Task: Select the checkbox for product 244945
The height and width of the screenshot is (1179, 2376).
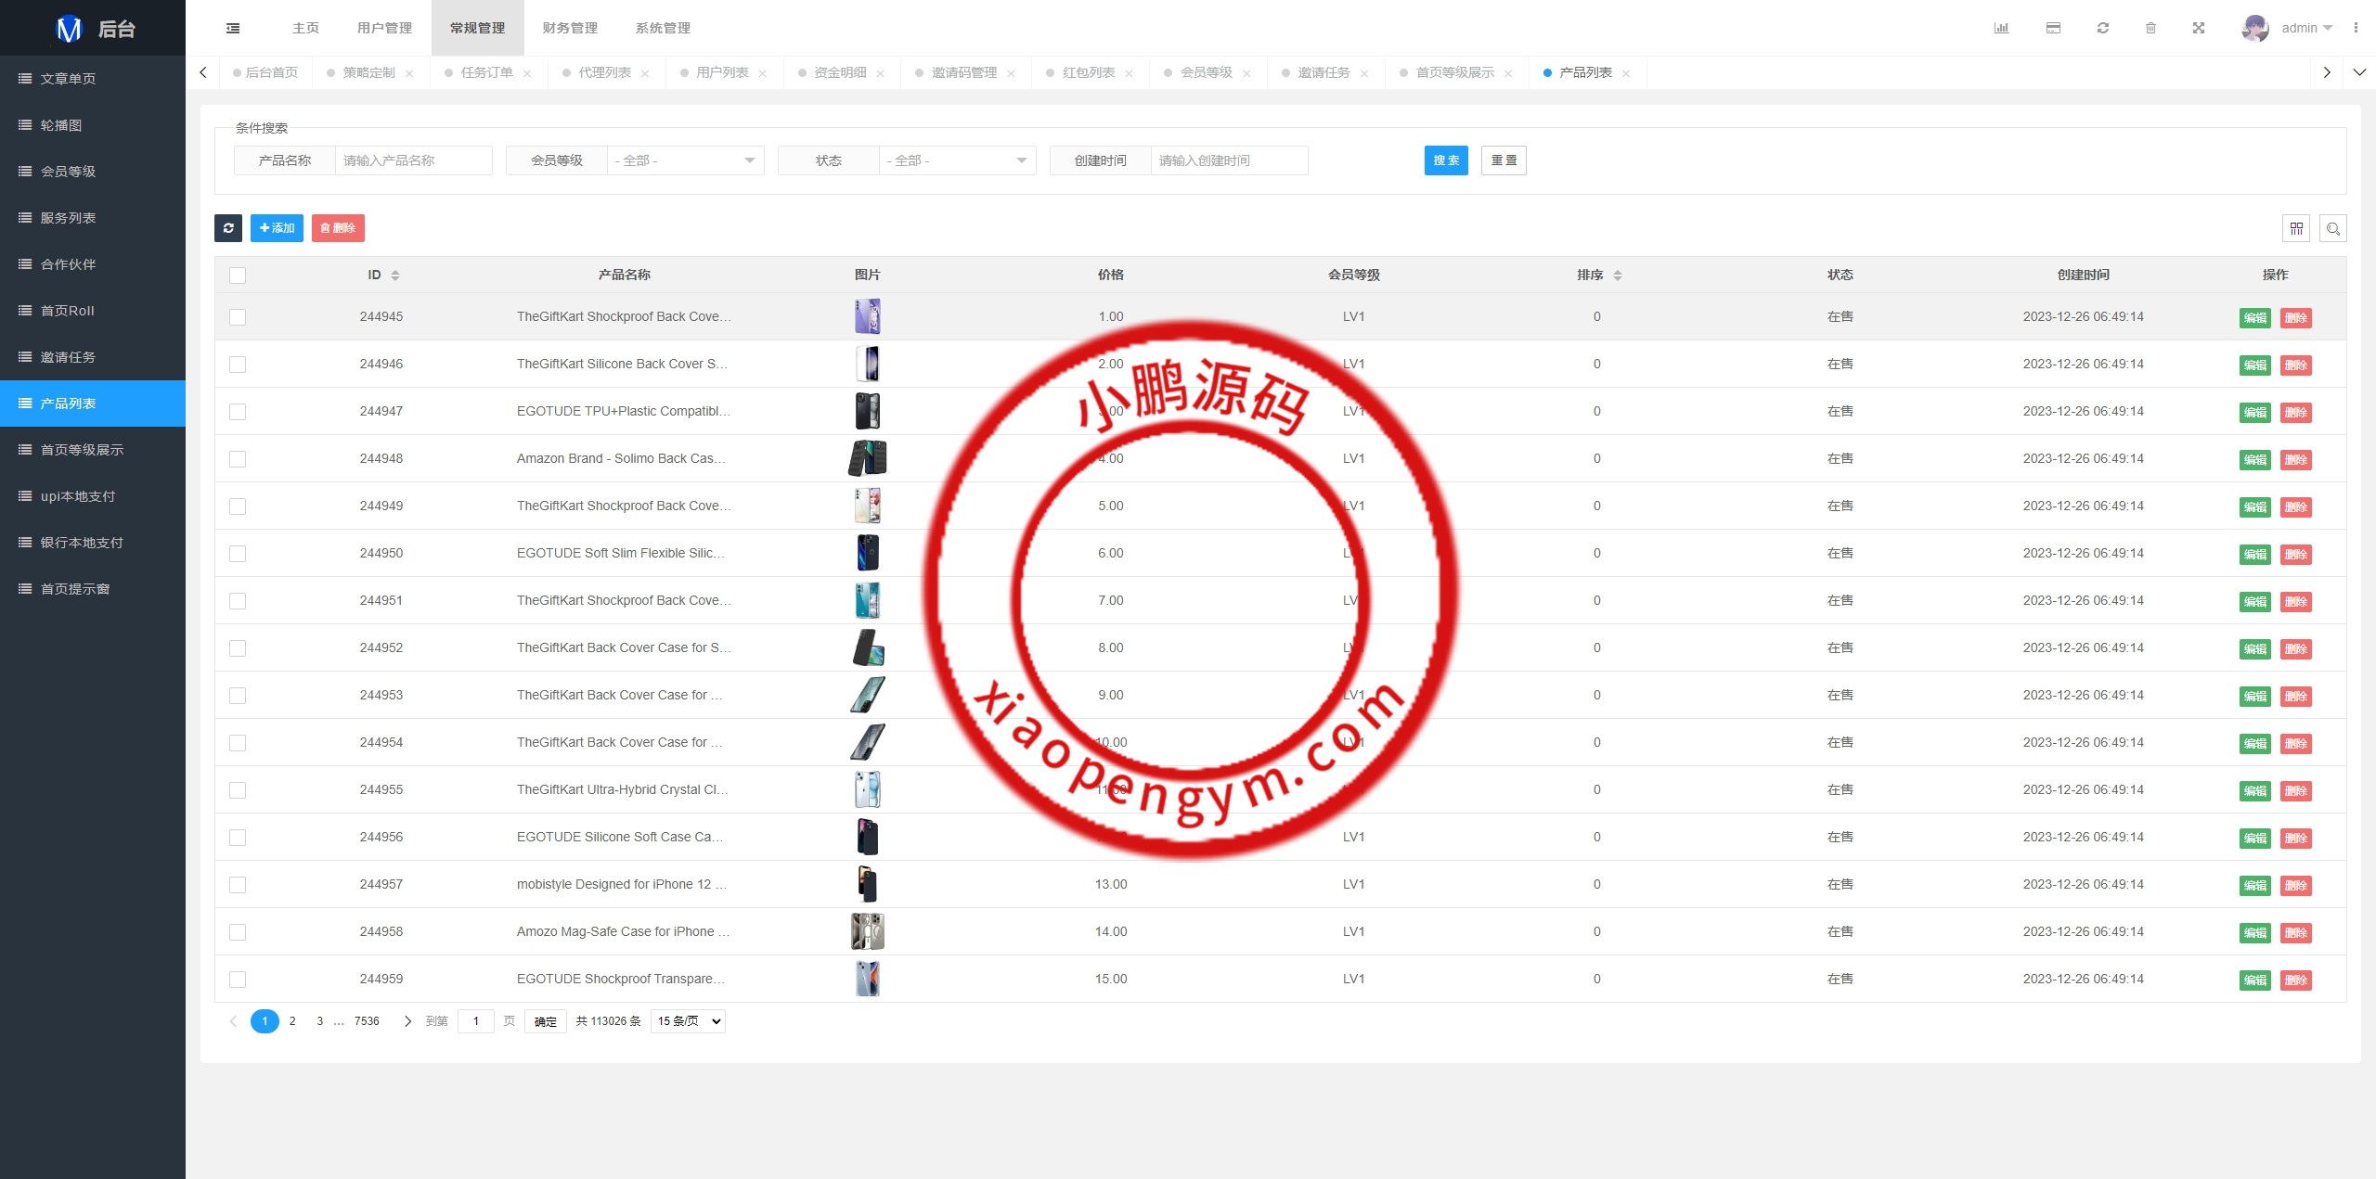Action: click(x=238, y=316)
